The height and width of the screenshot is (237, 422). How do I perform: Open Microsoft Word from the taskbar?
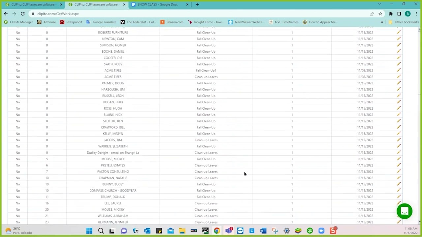click(x=263, y=231)
